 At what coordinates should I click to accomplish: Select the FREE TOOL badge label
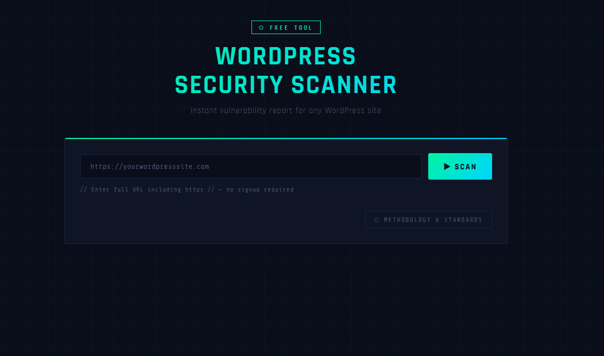291,28
